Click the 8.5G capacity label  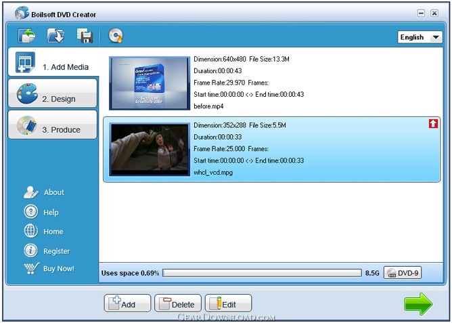(x=372, y=273)
